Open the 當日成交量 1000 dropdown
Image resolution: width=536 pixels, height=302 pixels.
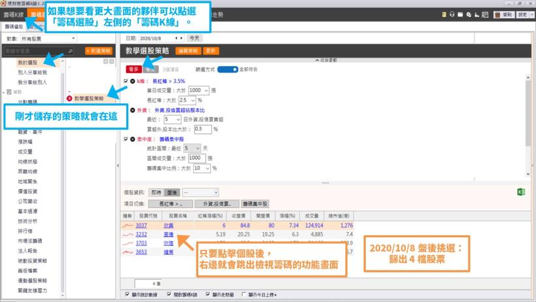pyautogui.click(x=198, y=90)
